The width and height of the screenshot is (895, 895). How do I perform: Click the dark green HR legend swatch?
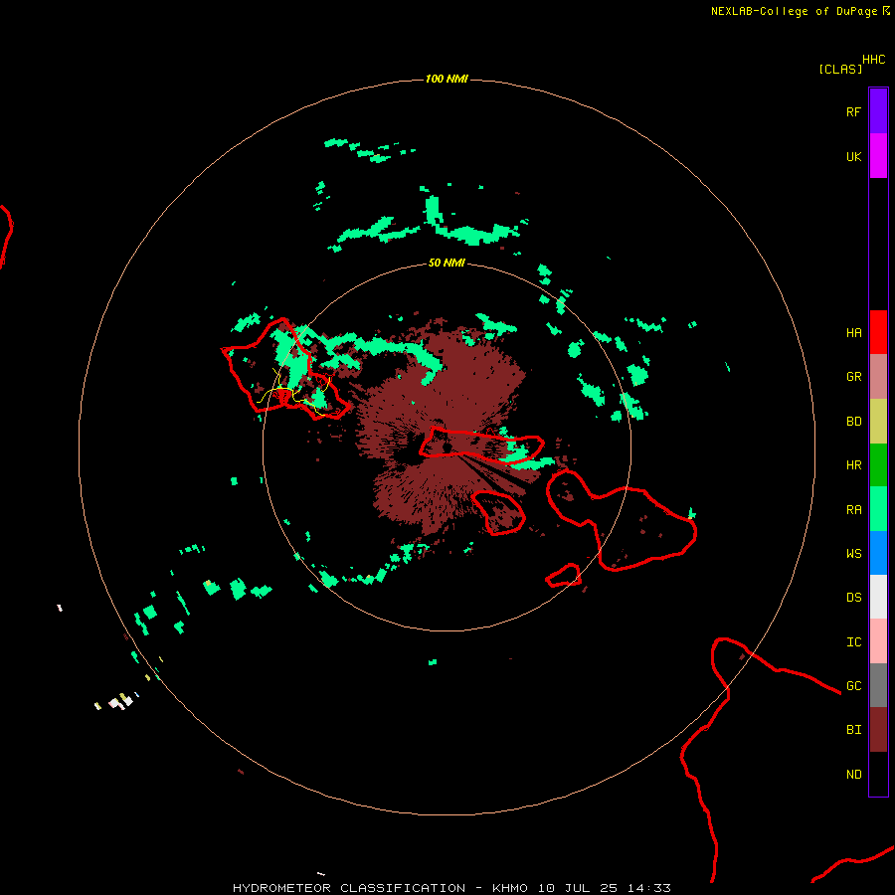(x=878, y=465)
